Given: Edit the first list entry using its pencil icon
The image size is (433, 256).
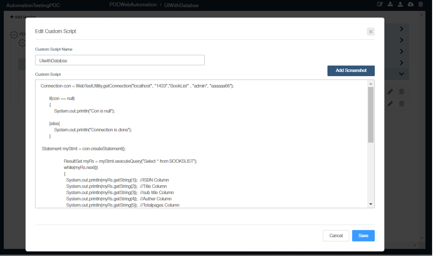Looking at the screenshot, I should pyautogui.click(x=390, y=91).
